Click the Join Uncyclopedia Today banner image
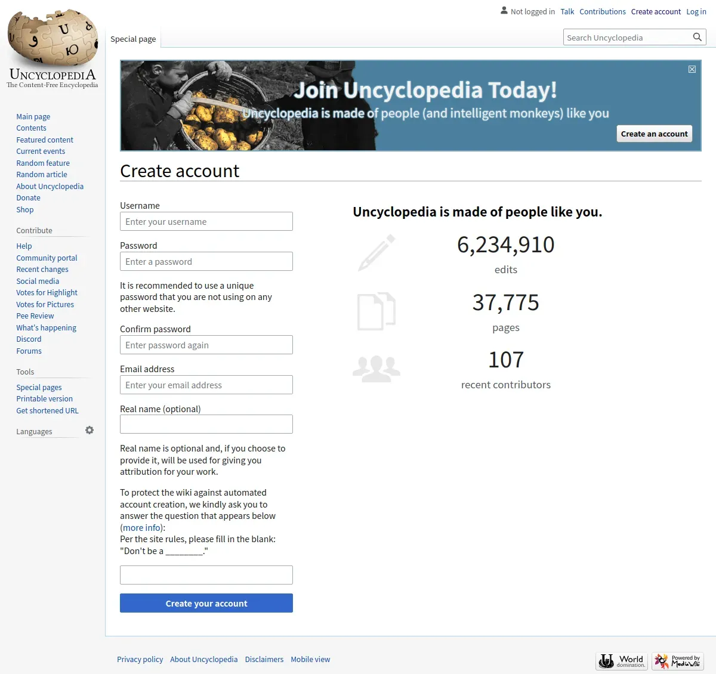716x674 pixels. [x=411, y=105]
